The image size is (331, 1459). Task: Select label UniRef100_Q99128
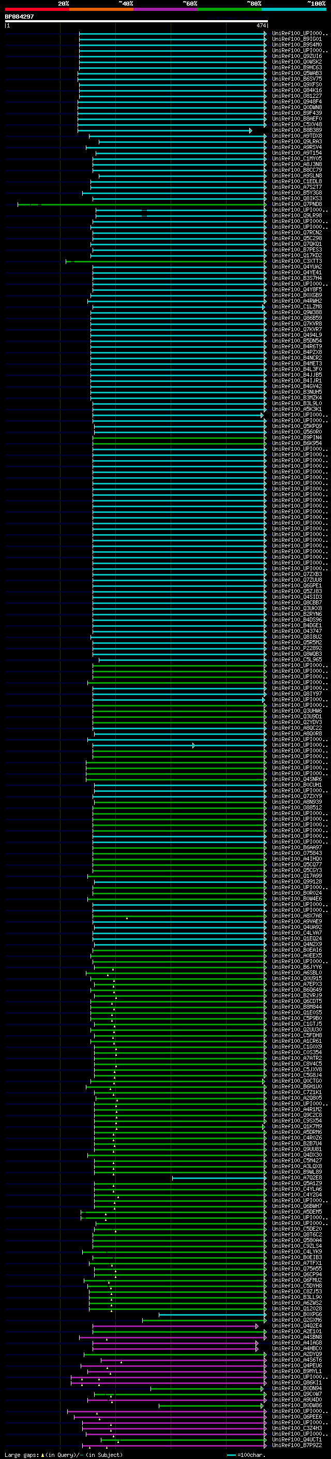296,881
